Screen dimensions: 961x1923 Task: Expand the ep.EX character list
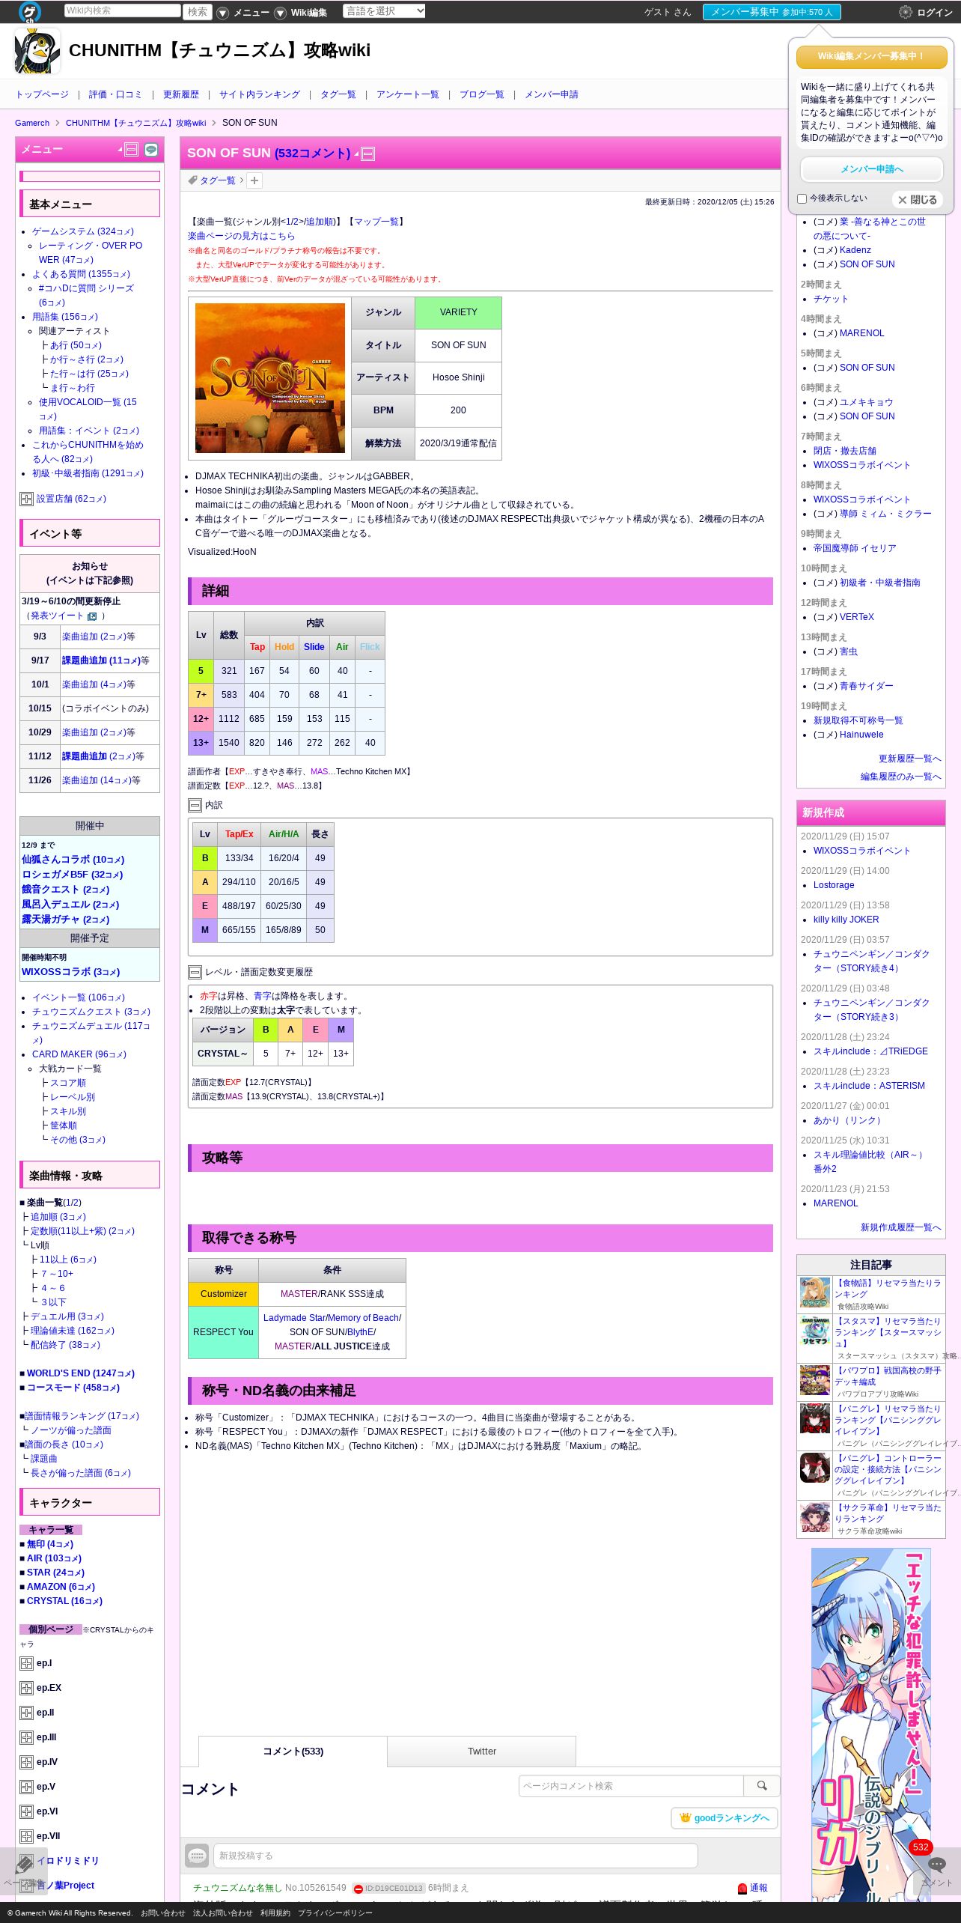click(x=26, y=1688)
